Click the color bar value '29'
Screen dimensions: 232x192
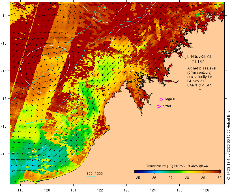pyautogui.click(x=203, y=178)
